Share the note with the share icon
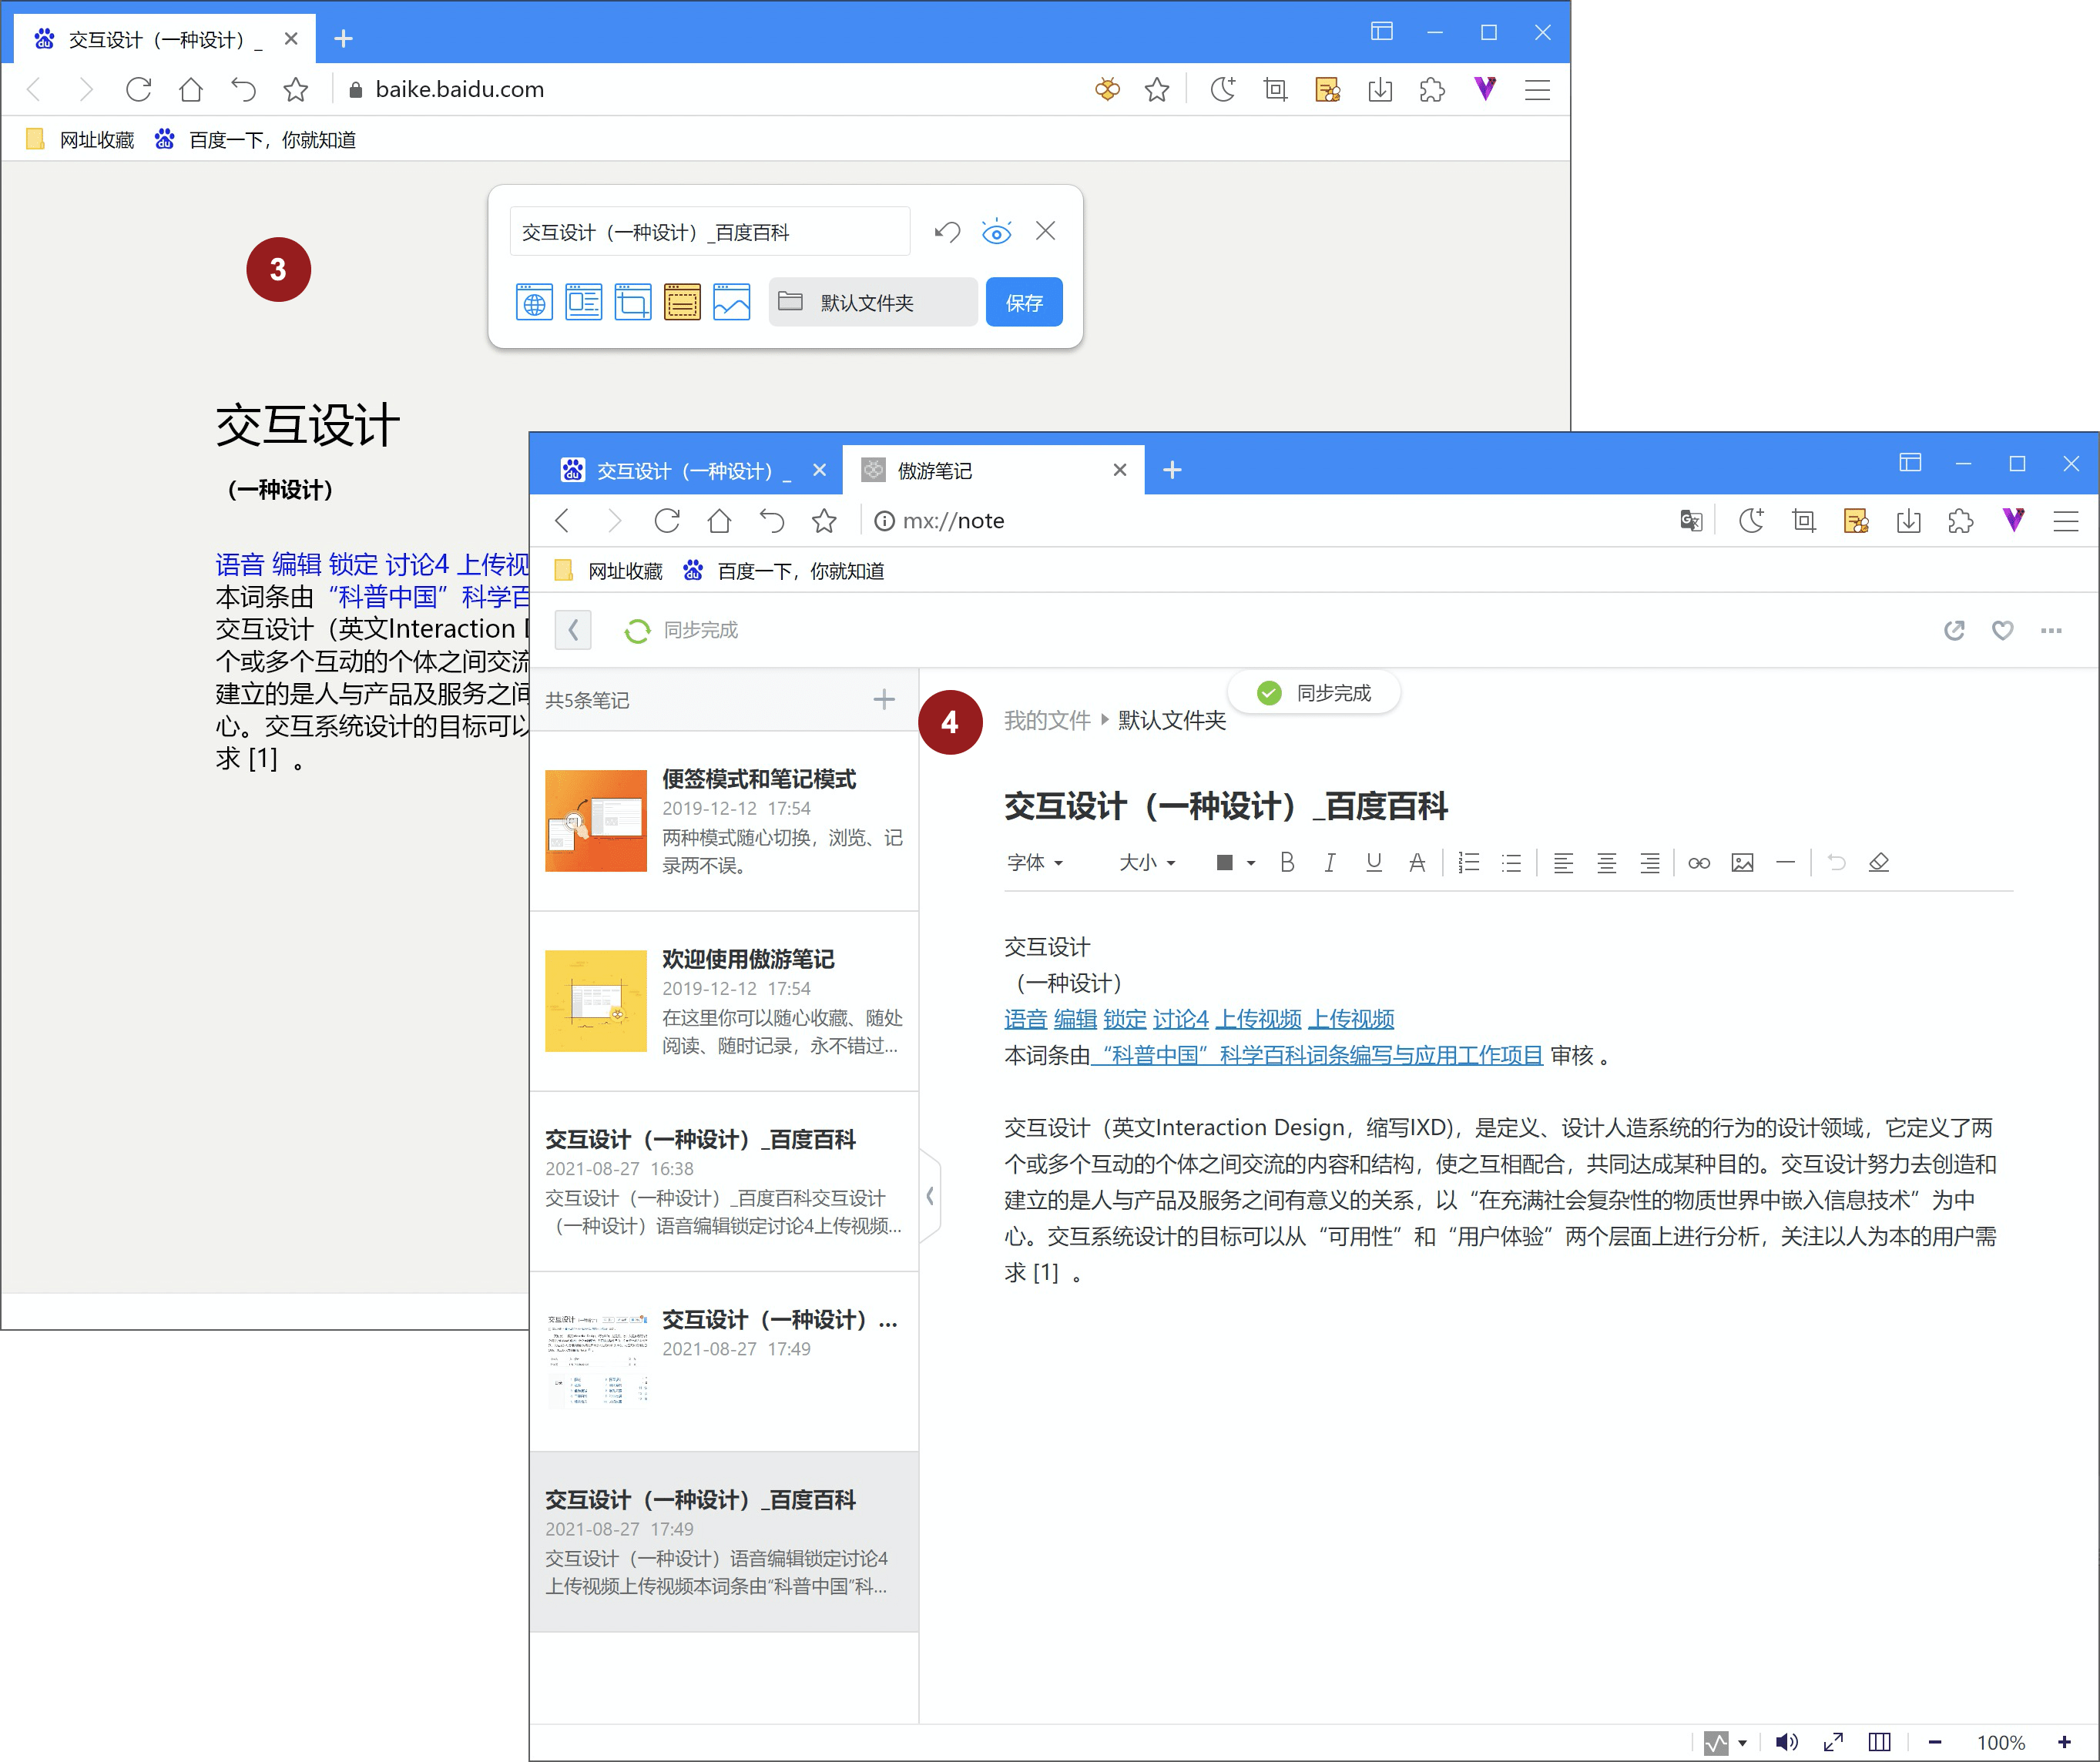This screenshot has width=2100, height=1762. [x=1953, y=630]
